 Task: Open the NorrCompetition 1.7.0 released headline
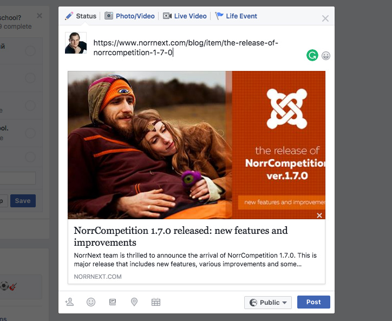click(181, 237)
